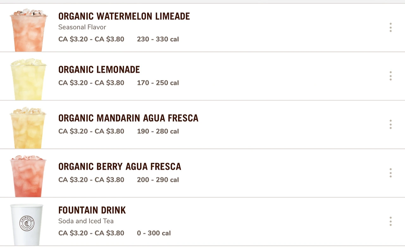Choose the Organic Mandarin Agua Fresca title

tap(128, 118)
